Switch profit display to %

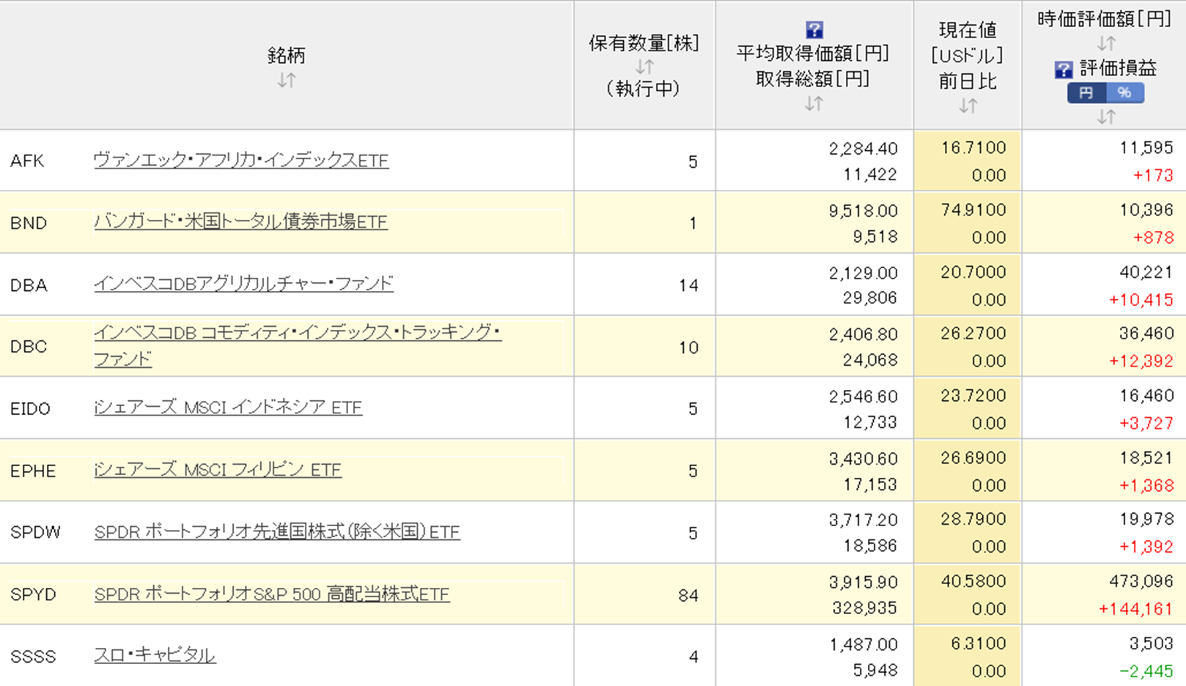pyautogui.click(x=1124, y=93)
